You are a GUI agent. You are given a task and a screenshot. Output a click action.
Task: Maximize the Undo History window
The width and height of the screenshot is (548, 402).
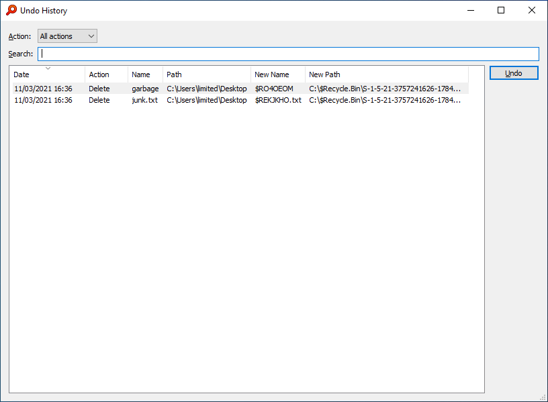501,11
